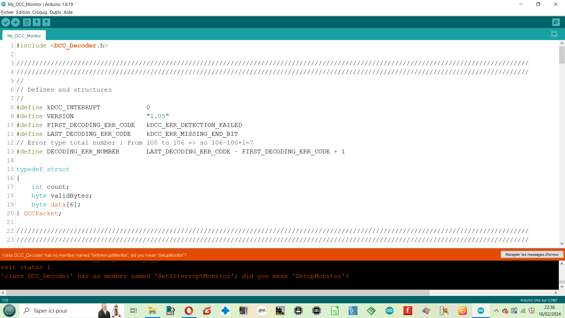Click the 'Defines and structures' comment

(70, 90)
